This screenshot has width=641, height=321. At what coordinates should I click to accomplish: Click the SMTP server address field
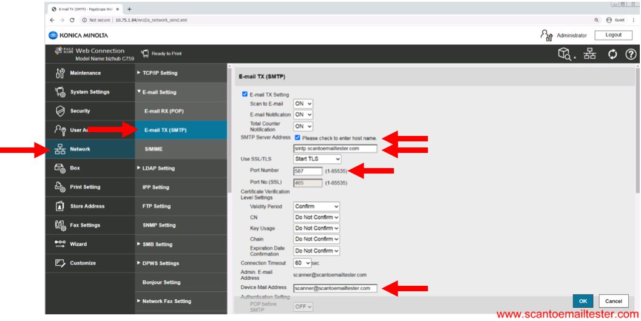pos(335,148)
